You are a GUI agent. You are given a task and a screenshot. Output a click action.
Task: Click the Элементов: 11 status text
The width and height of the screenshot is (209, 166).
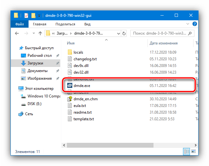(x=28, y=152)
